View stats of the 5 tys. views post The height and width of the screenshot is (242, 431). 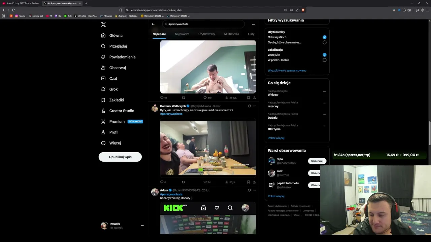(x=231, y=182)
